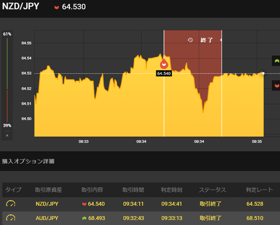
Task: Click the 取引内容 column header
Action: click(92, 190)
